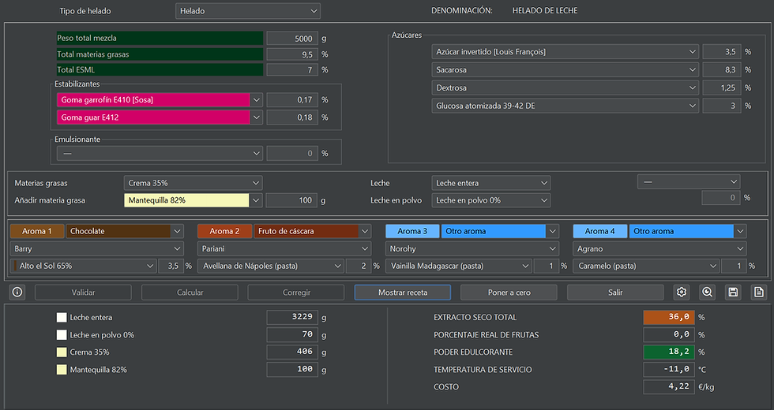The height and width of the screenshot is (410, 774).
Task: Open Materias grasas Crema 35% dropdown
Action: point(193,183)
